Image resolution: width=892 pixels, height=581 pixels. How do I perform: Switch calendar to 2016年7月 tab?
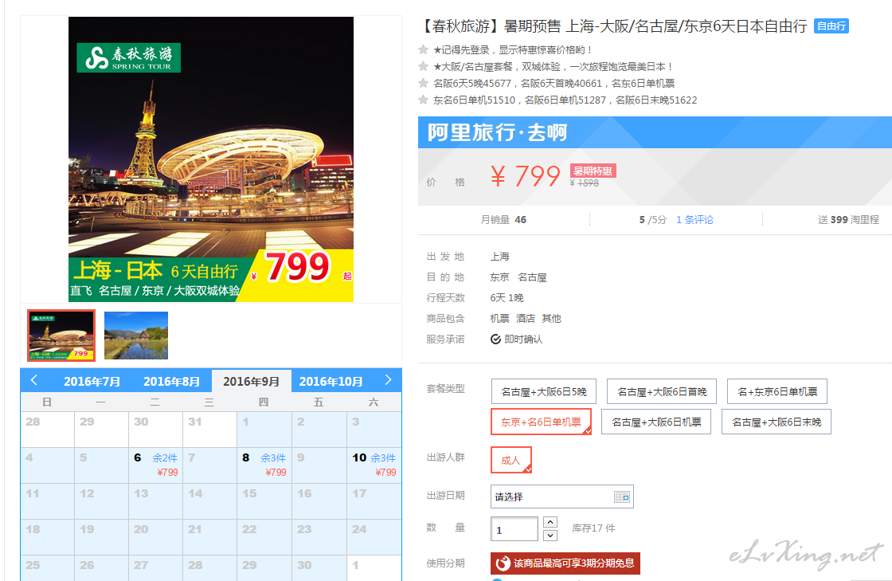point(92,381)
